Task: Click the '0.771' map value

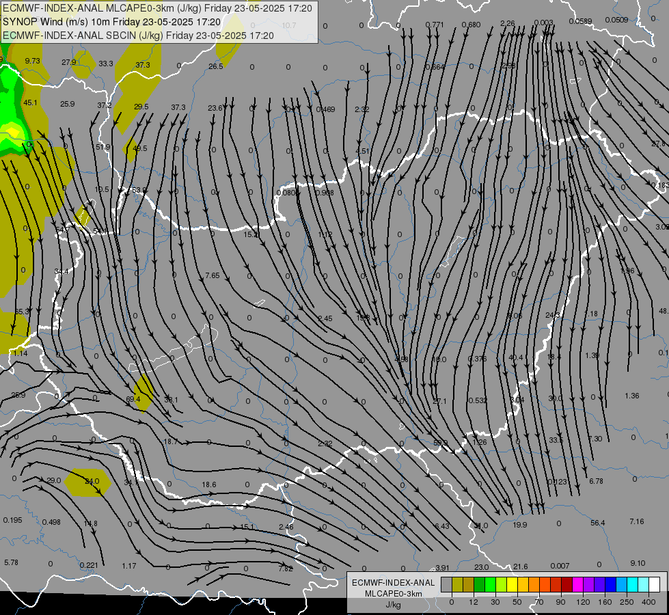Action: tap(435, 25)
